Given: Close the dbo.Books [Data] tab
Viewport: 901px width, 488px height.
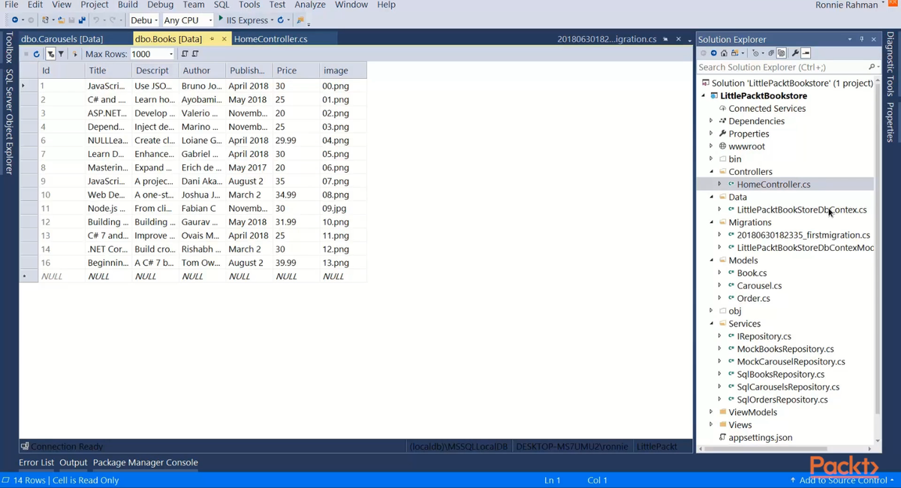Looking at the screenshot, I should [224, 39].
